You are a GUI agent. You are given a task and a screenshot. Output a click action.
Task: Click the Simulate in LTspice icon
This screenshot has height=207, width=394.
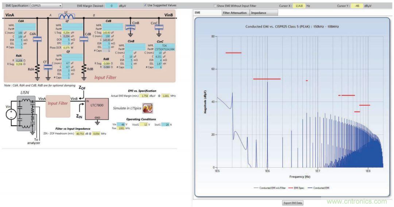point(147,108)
